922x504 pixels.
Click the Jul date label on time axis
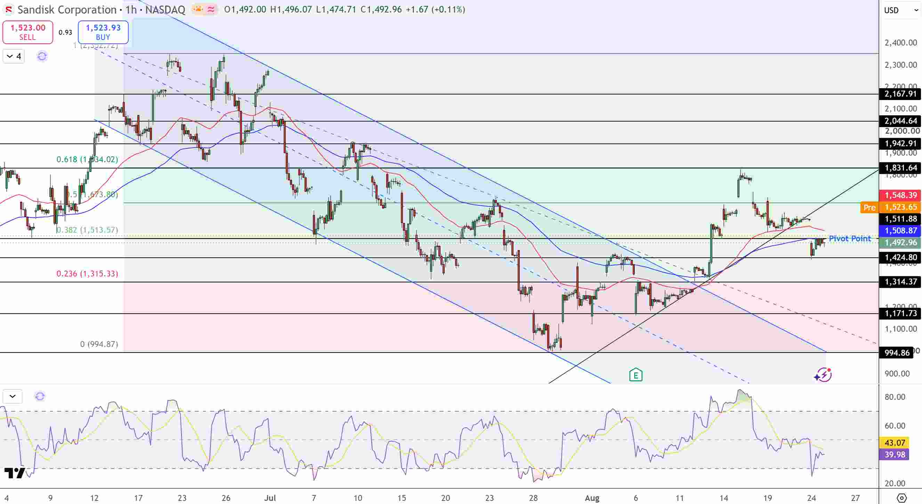270,498
